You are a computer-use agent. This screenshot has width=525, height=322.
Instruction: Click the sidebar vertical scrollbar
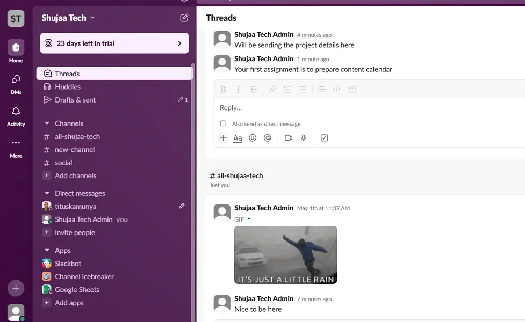pos(193,192)
